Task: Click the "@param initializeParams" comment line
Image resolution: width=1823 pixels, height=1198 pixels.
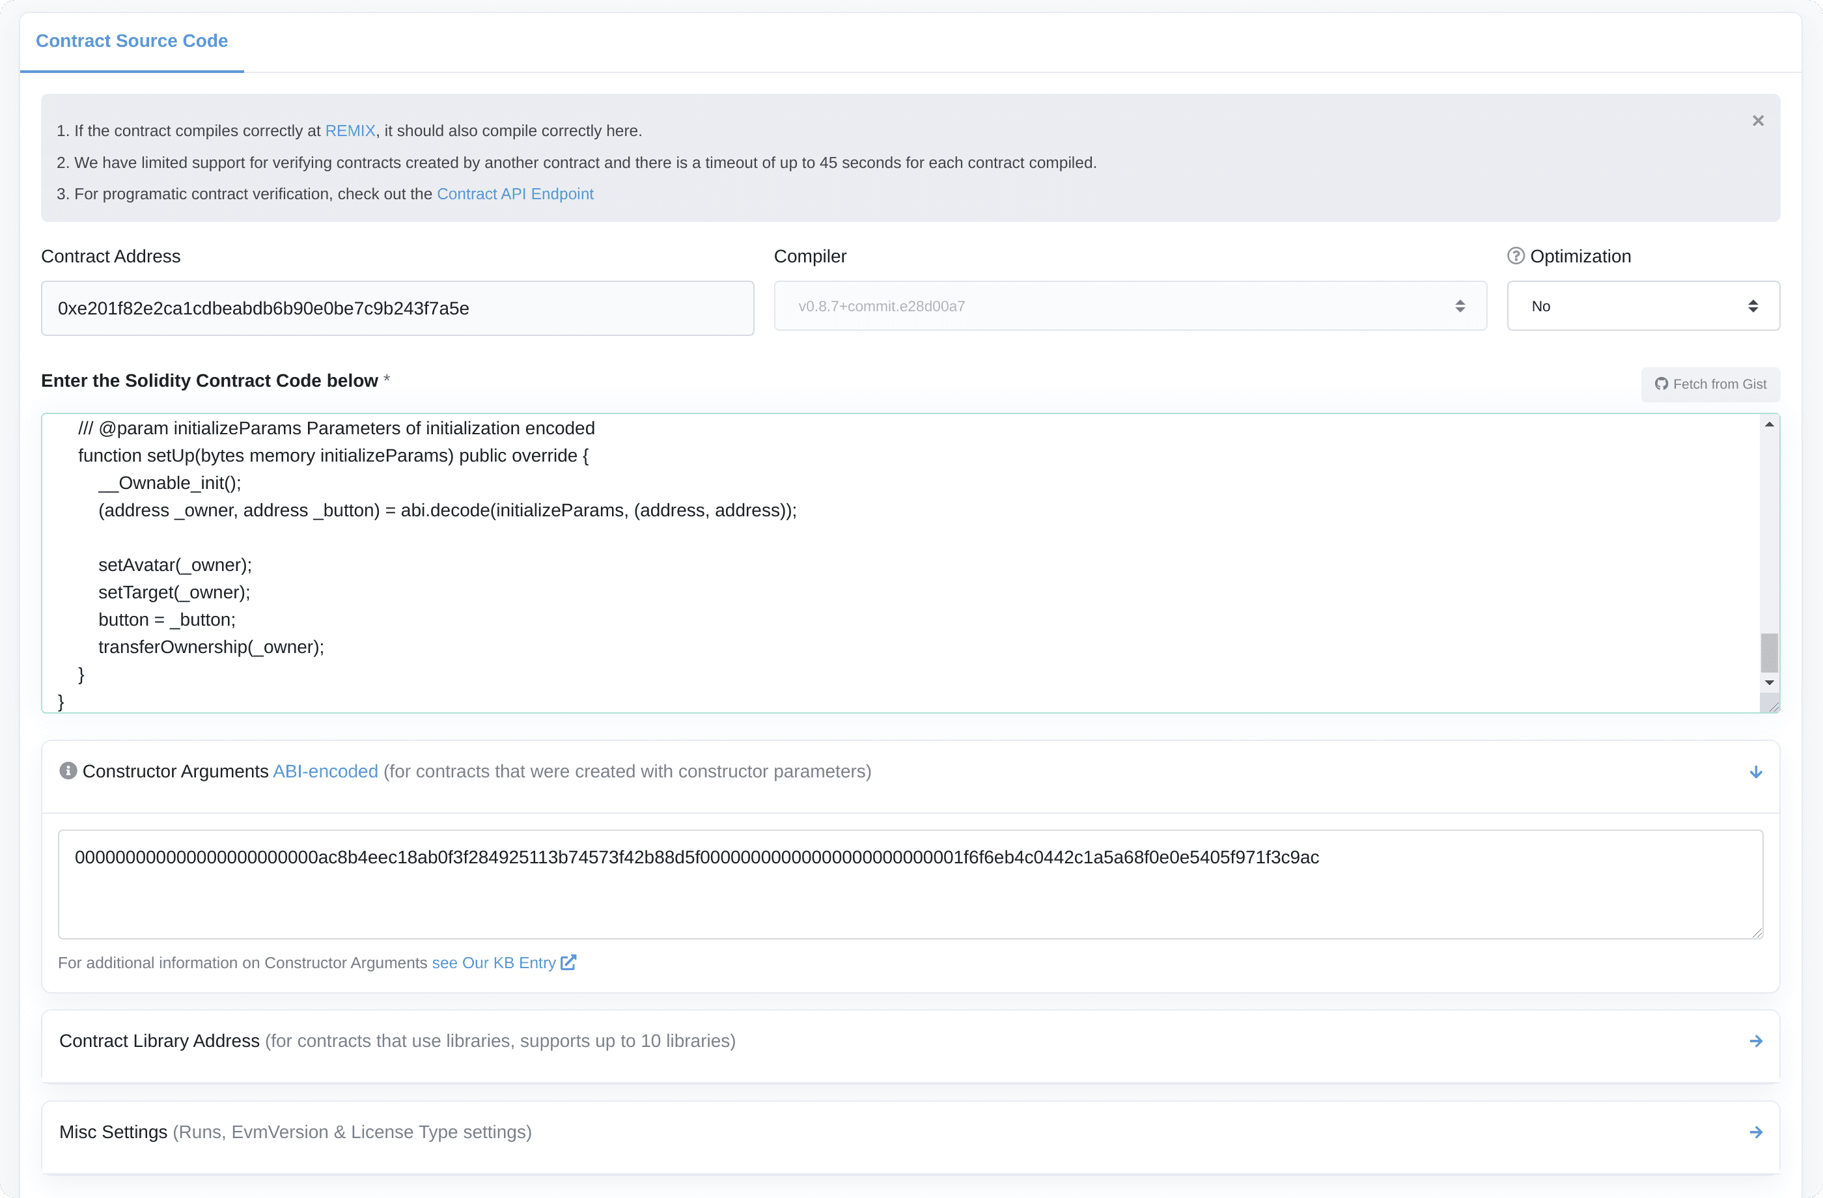Action: (336, 428)
